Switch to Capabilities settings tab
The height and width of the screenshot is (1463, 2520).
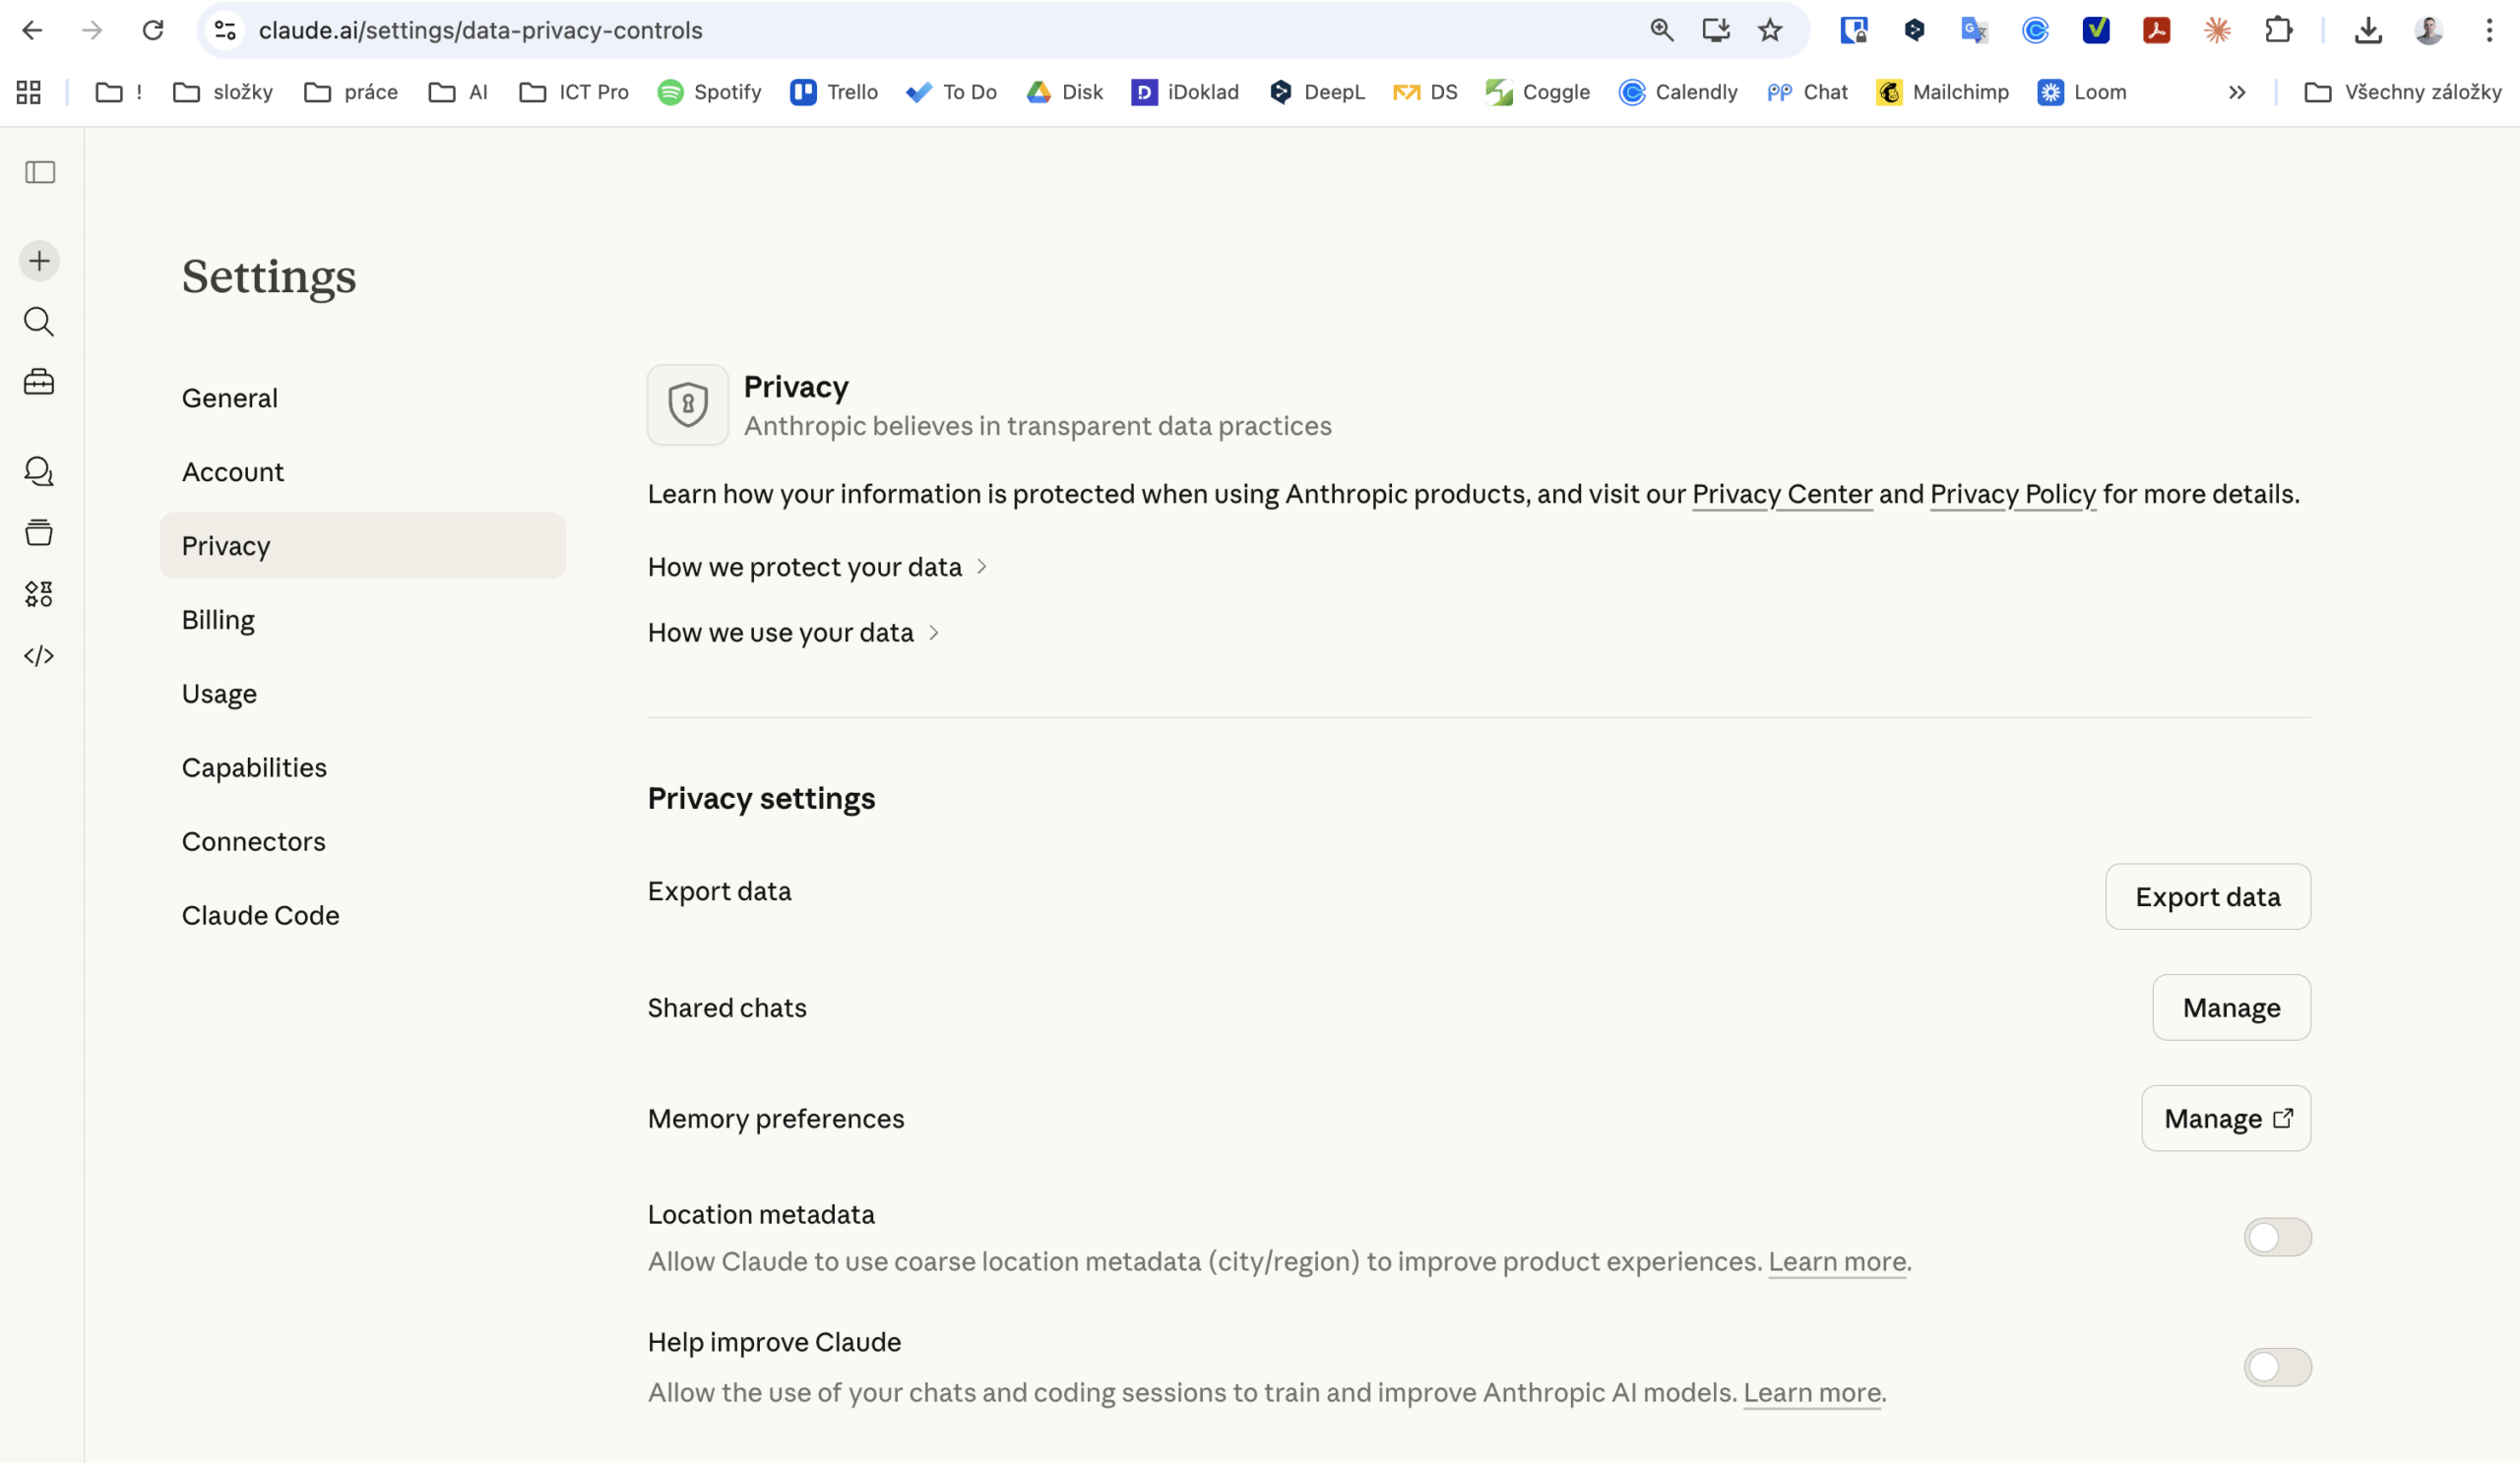pyautogui.click(x=254, y=767)
